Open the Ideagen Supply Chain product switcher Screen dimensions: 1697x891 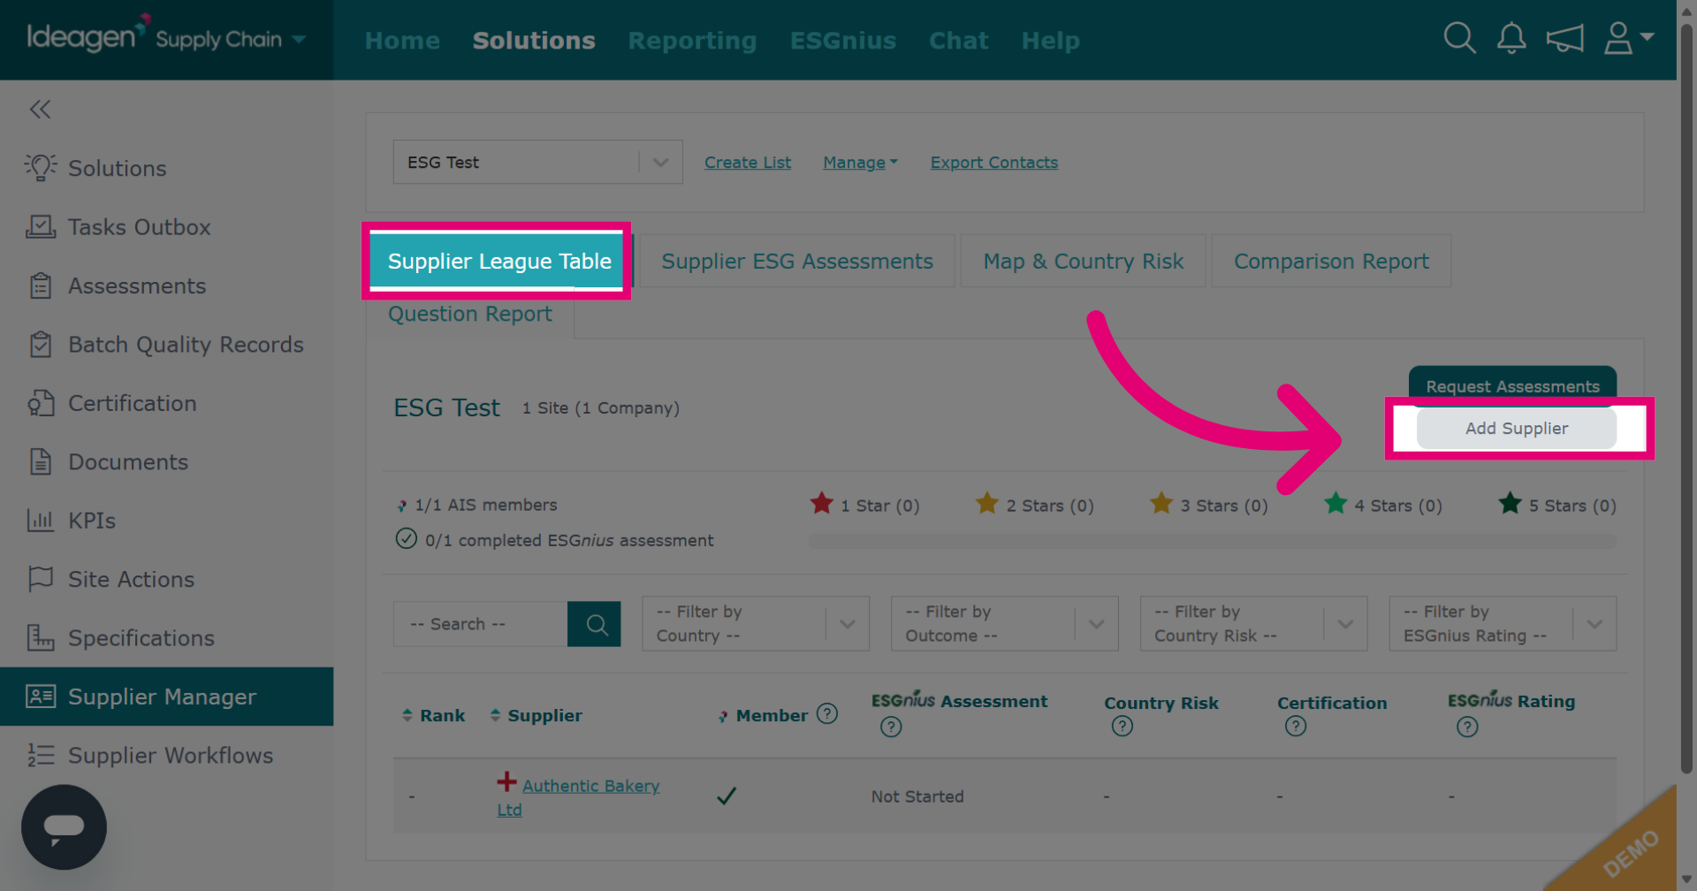coord(166,38)
